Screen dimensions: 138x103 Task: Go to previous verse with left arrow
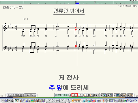[x=70, y=95]
